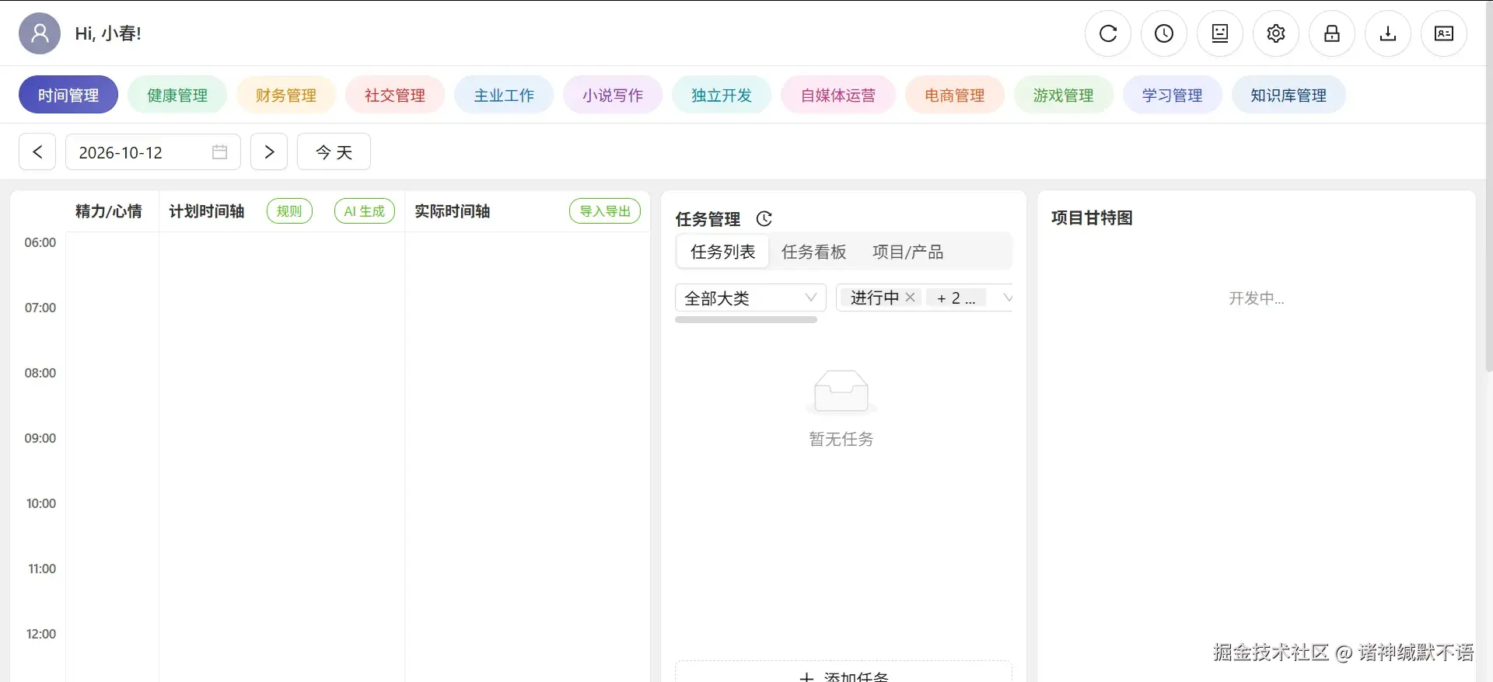The width and height of the screenshot is (1493, 682).
Task: Open the clock history icon
Action: [1164, 33]
